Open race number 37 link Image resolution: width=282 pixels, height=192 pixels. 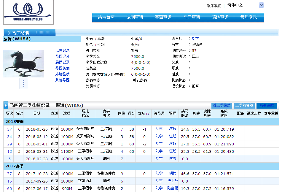click(x=9, y=129)
